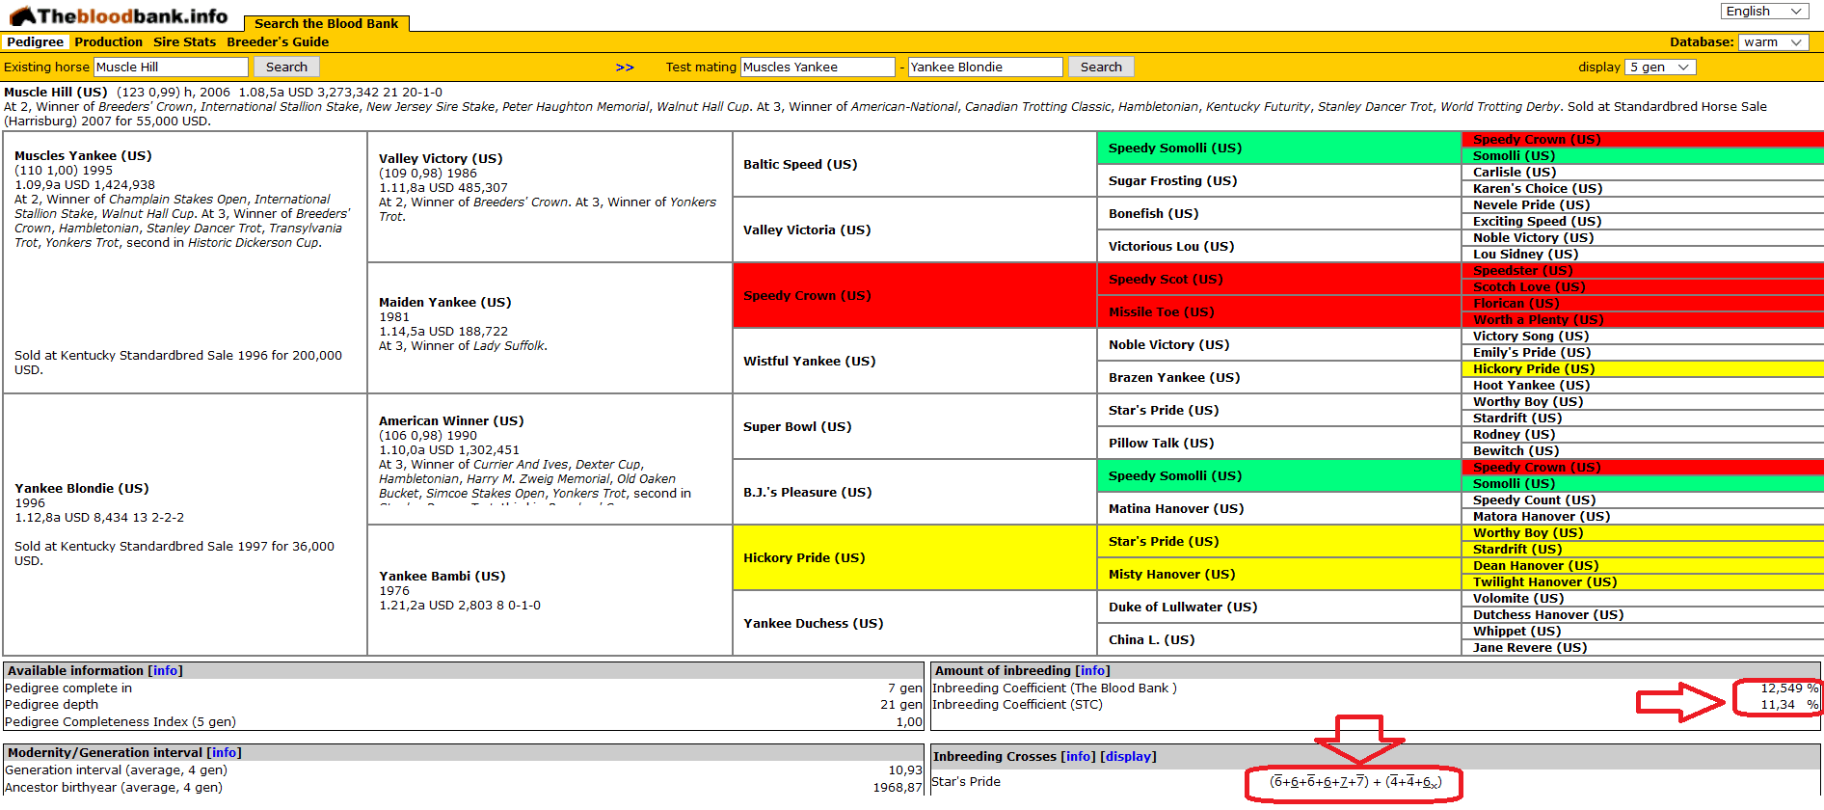This screenshot has height=810, width=1824.
Task: Click Exciting Speed (US) entry
Action: pyautogui.click(x=1538, y=221)
